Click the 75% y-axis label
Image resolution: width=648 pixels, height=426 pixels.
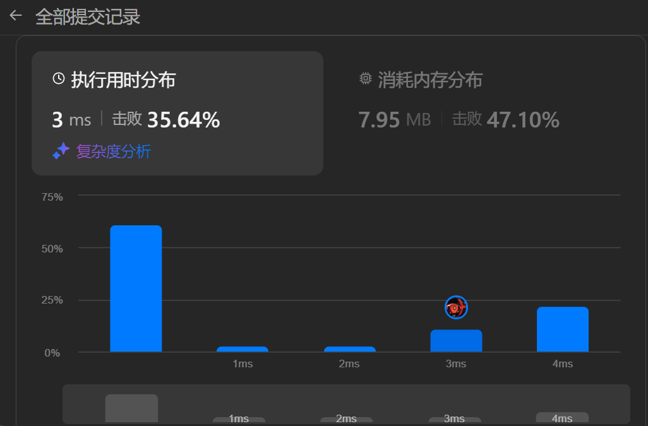tap(52, 197)
